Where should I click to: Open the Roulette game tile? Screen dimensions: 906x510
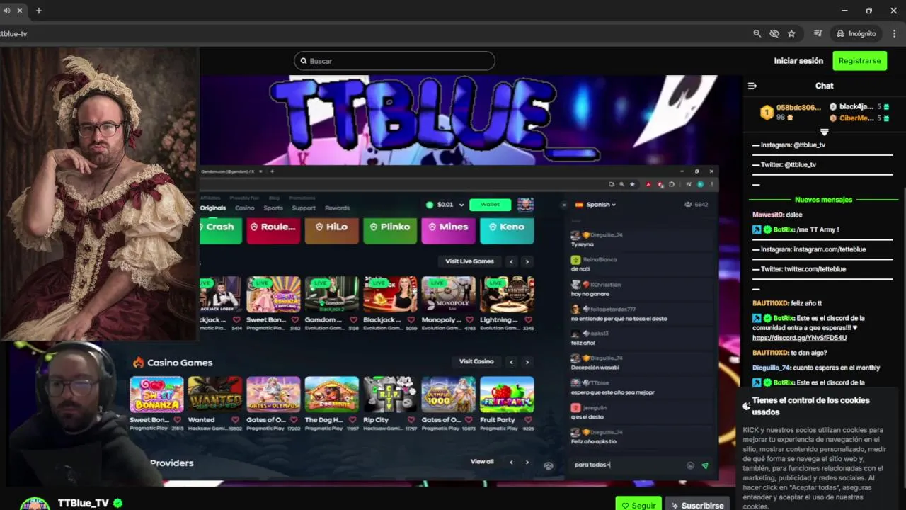pos(273,230)
